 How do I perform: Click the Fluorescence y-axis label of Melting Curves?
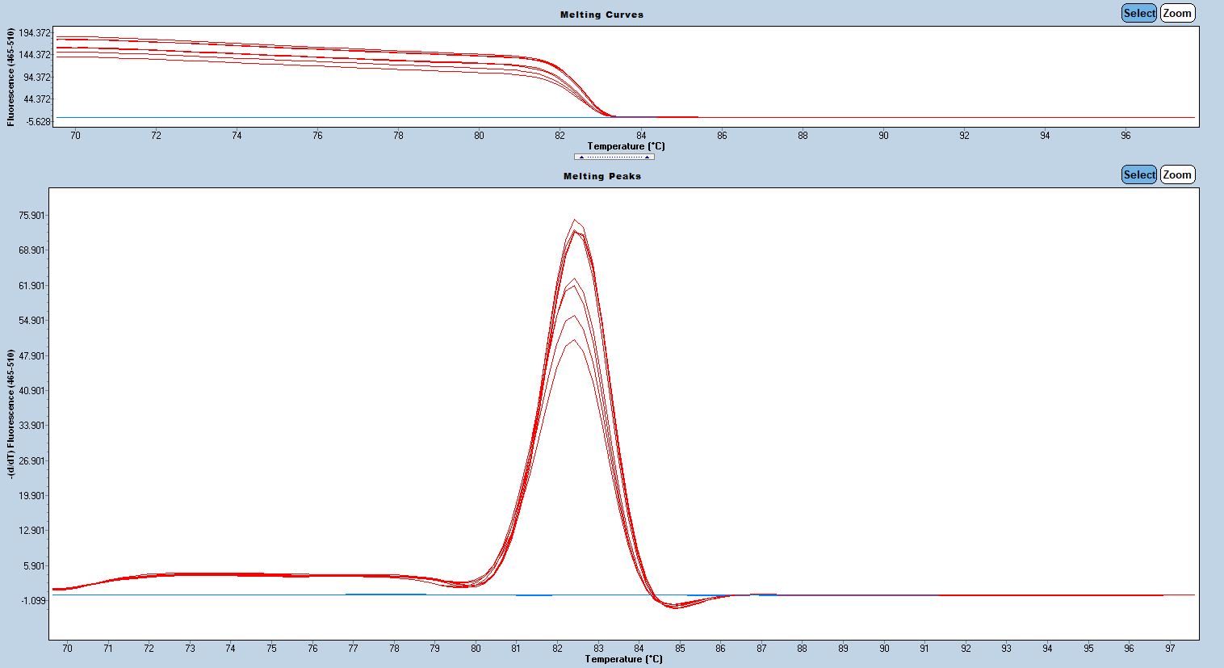tap(10, 77)
